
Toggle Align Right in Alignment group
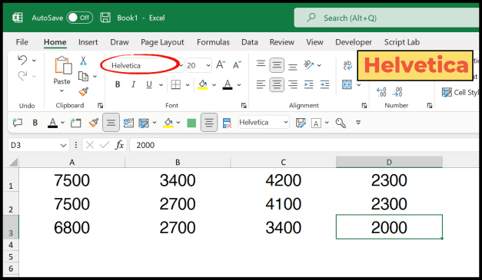[x=293, y=84]
